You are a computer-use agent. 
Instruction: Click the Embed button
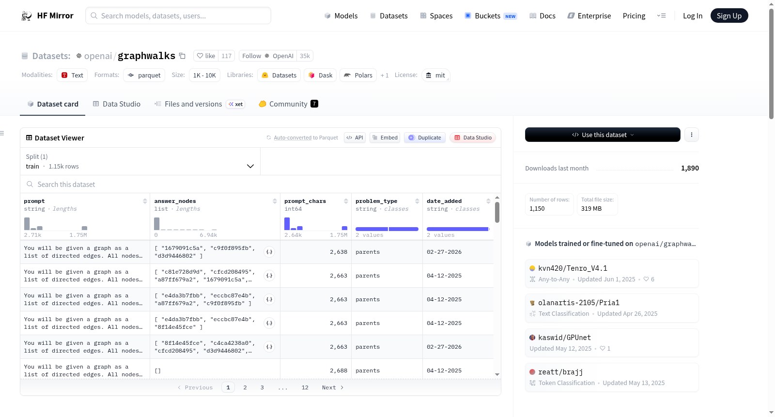click(385, 138)
